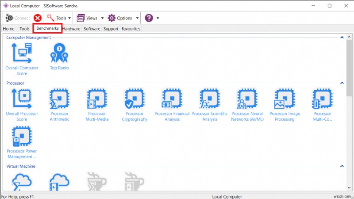Viewport: 354px width, 199px height.
Task: Click the Overall Processor Score icon
Action: 22,99
